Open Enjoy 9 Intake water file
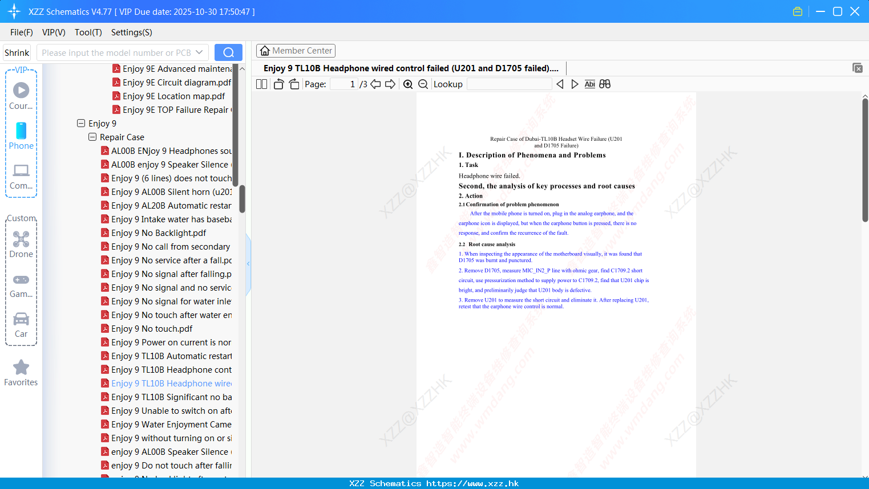Viewport: 869px width, 489px height. [x=166, y=219]
